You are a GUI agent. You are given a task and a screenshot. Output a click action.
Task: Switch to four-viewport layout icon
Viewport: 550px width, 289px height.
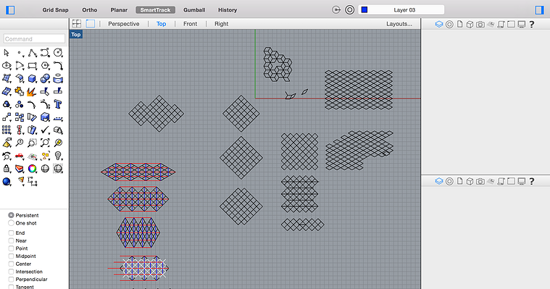pyautogui.click(x=77, y=23)
